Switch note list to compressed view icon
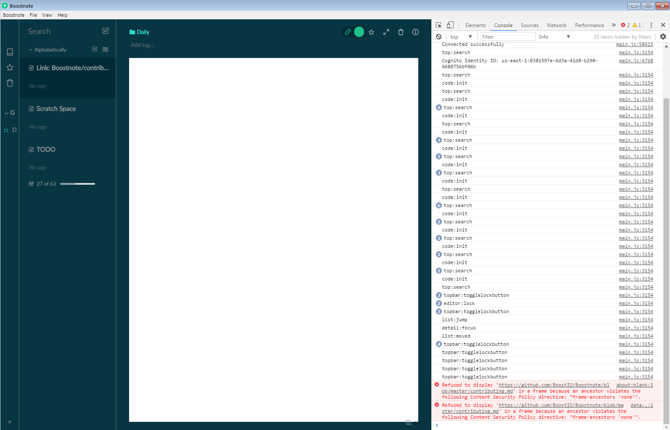Screen dimensions: 670x430 coord(105,49)
